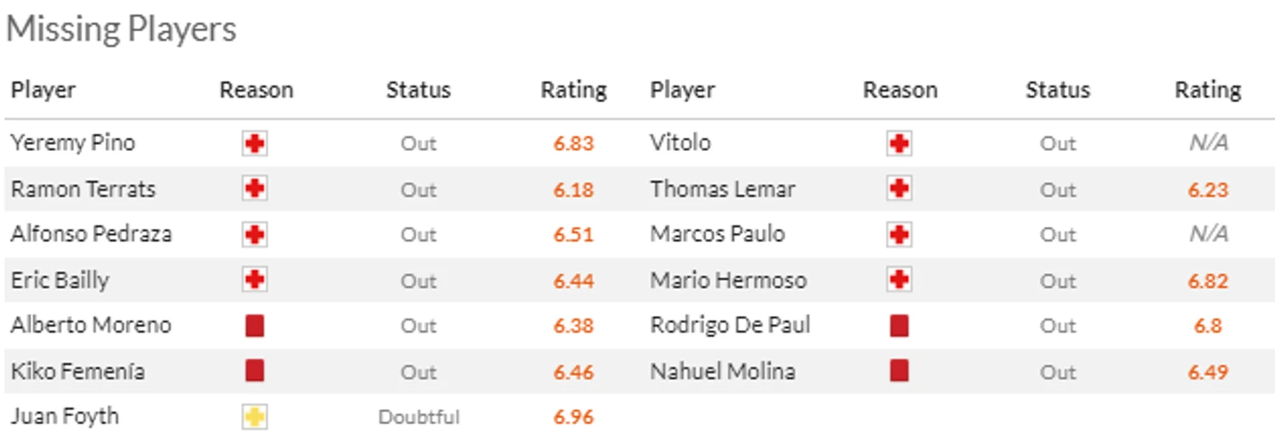Click Ramon Terrats' injury cross icon
This screenshot has width=1275, height=446.
[x=255, y=189]
